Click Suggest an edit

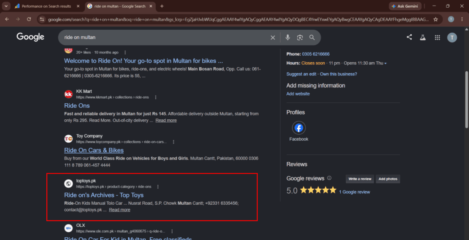click(301, 74)
